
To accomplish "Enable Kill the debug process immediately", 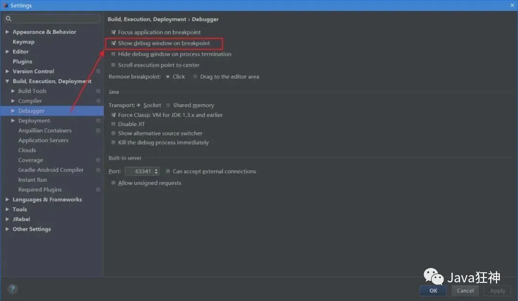I will pyautogui.click(x=113, y=143).
